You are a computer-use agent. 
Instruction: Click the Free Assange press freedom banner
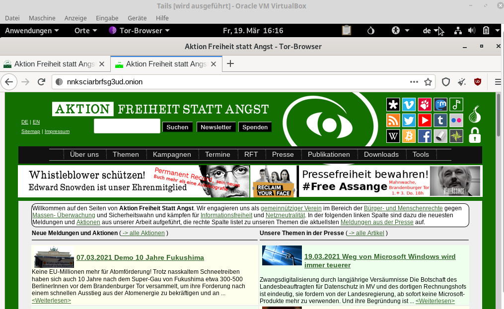(x=390, y=181)
